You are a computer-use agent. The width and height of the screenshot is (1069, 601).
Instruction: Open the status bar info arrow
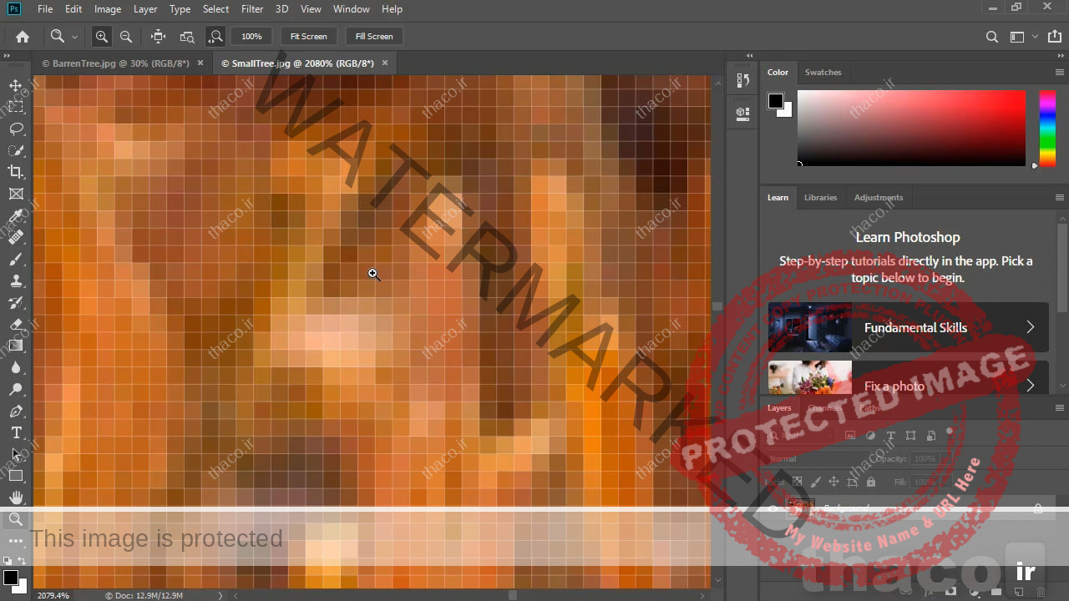pyautogui.click(x=220, y=595)
